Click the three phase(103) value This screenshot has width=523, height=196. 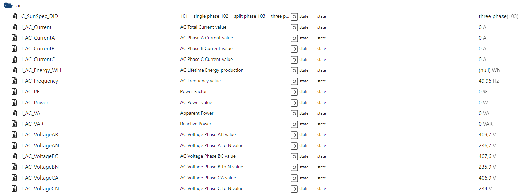click(498, 16)
